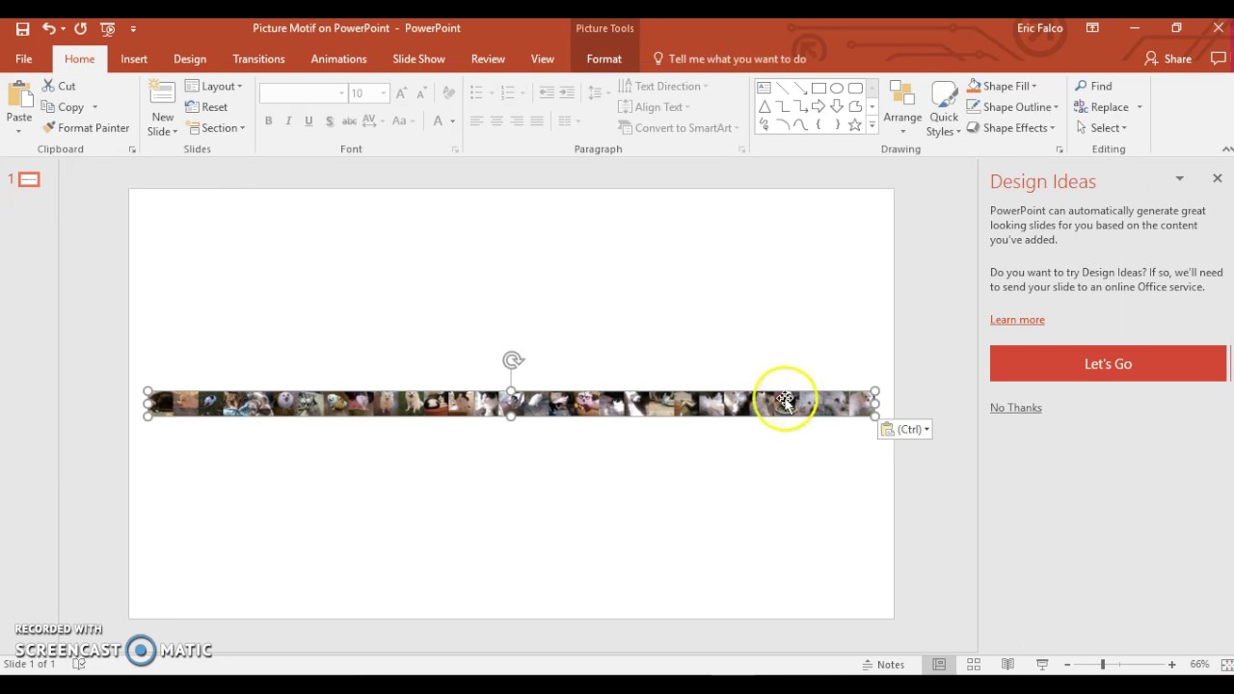Screen dimensions: 1234x694
Task: Toggle text Shadow effect
Action: (x=330, y=121)
